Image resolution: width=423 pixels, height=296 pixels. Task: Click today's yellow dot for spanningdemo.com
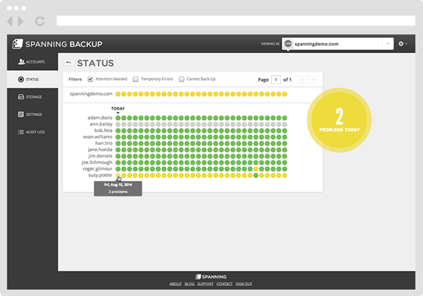coord(118,94)
